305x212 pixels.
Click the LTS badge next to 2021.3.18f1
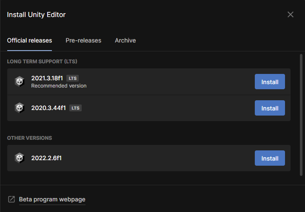tap(73, 78)
